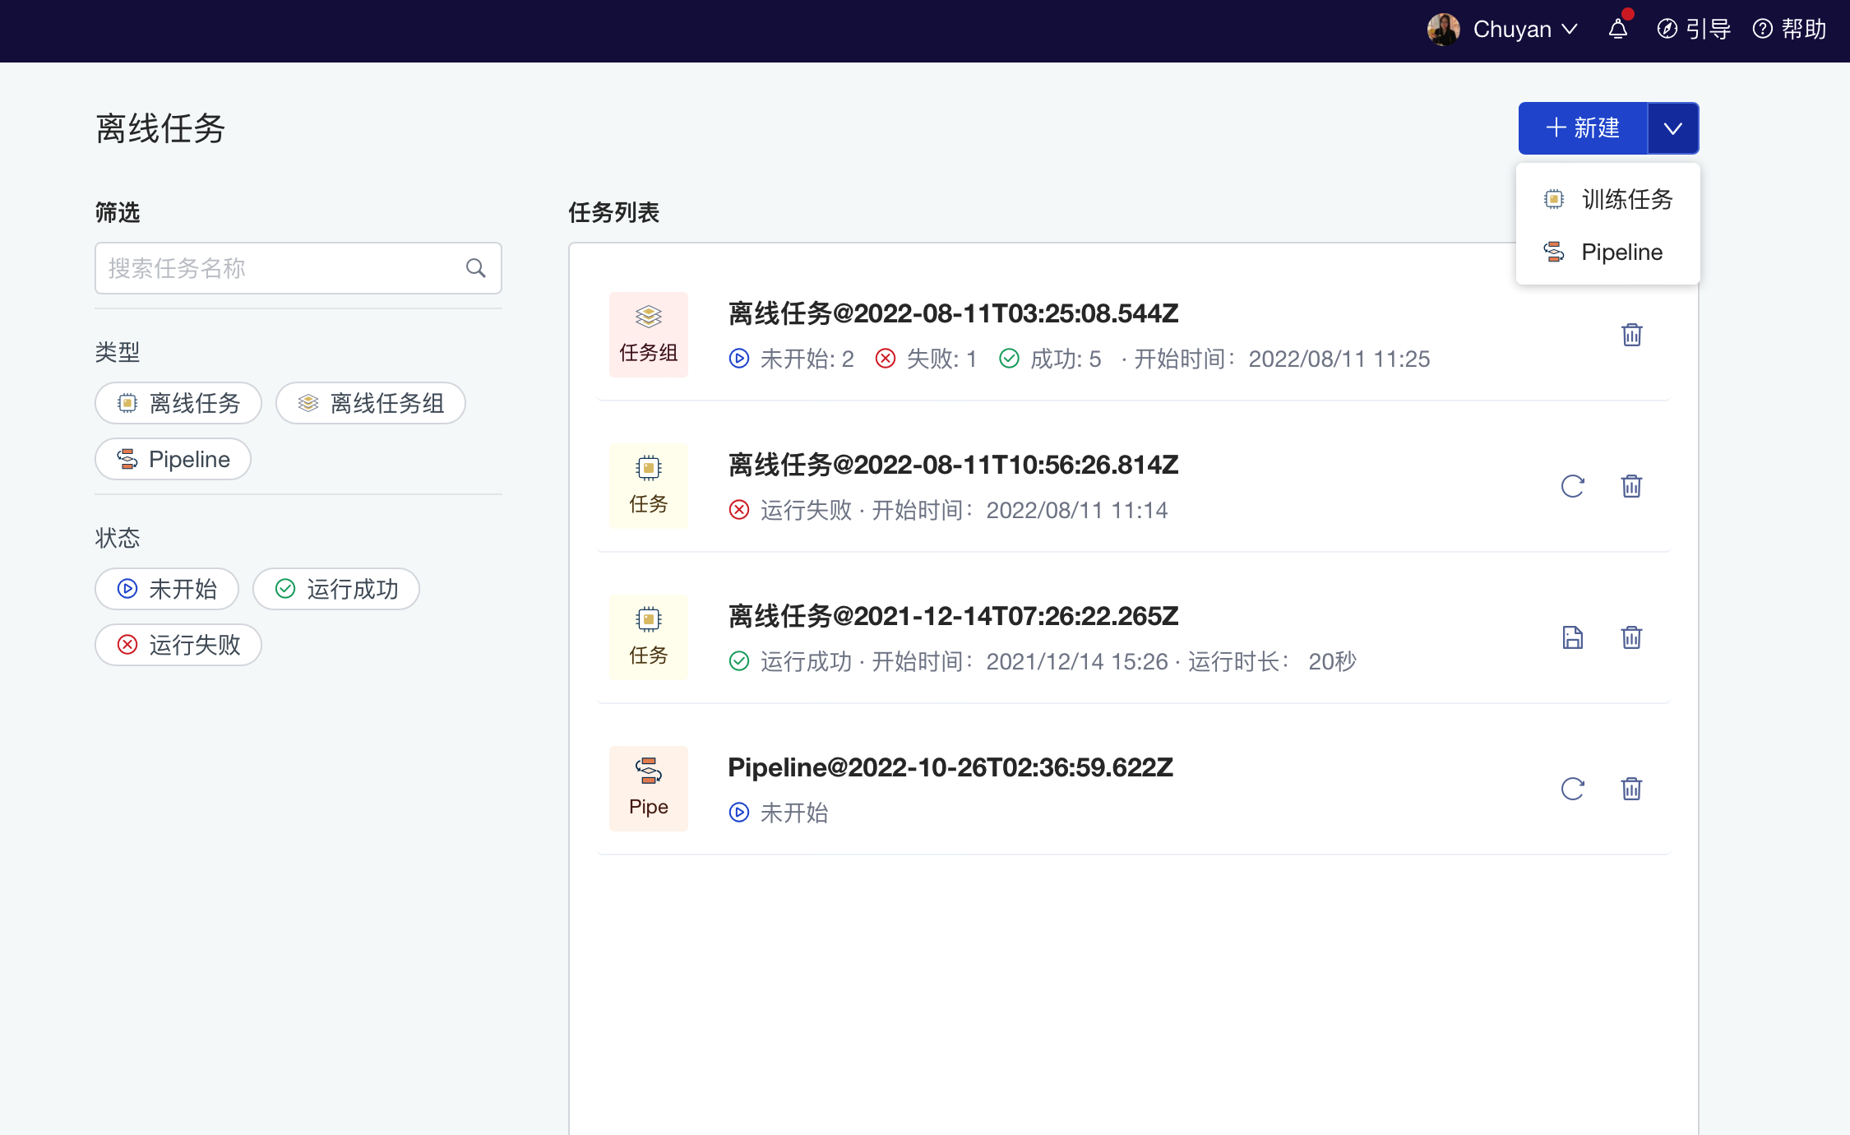Click the green 运行成功 status icon in list
This screenshot has width=1850, height=1135.
pyautogui.click(x=739, y=661)
